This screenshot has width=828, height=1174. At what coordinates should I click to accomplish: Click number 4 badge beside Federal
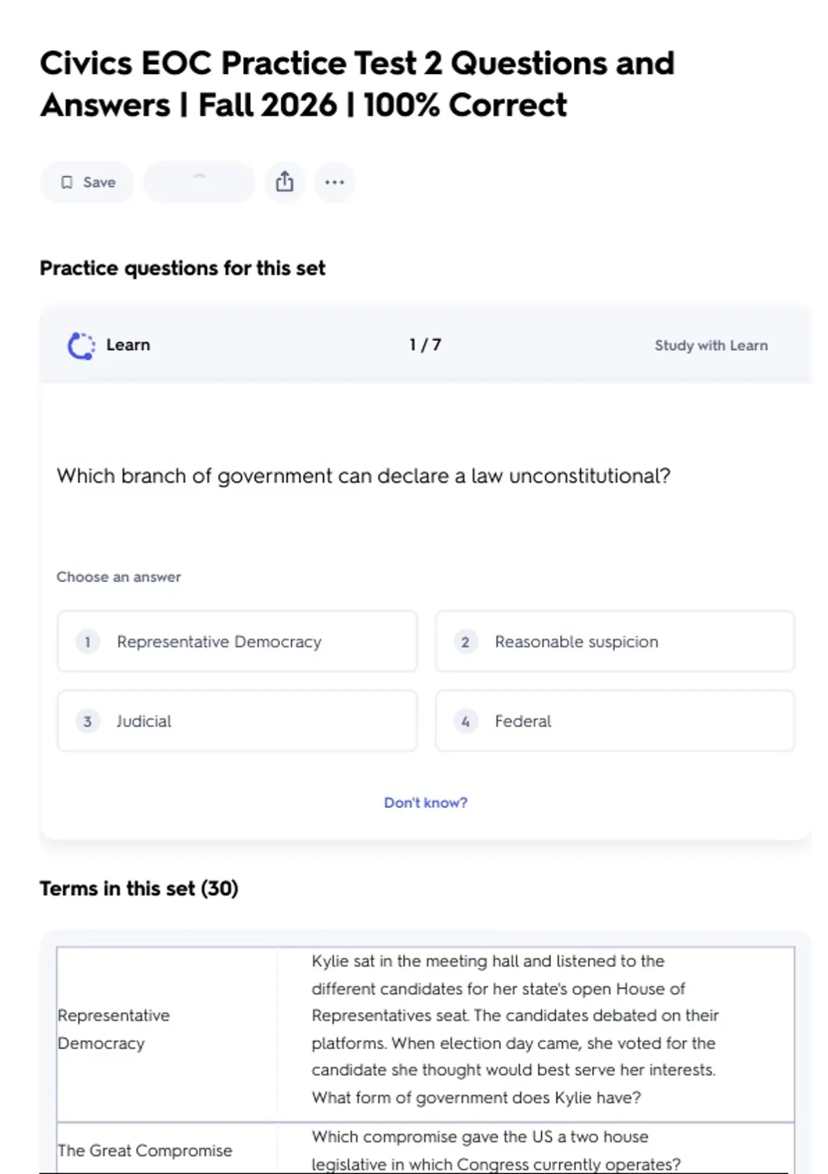coord(466,722)
